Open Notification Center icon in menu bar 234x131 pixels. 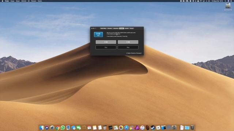(x=231, y=1)
